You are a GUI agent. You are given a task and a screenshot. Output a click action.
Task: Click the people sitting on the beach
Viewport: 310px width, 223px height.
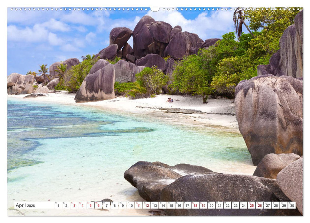click(170, 100)
